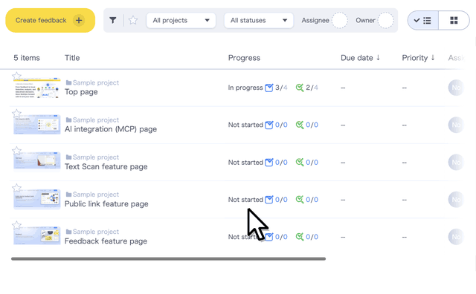Click green resolved icon in Public link row
476x294 pixels.
(300, 200)
